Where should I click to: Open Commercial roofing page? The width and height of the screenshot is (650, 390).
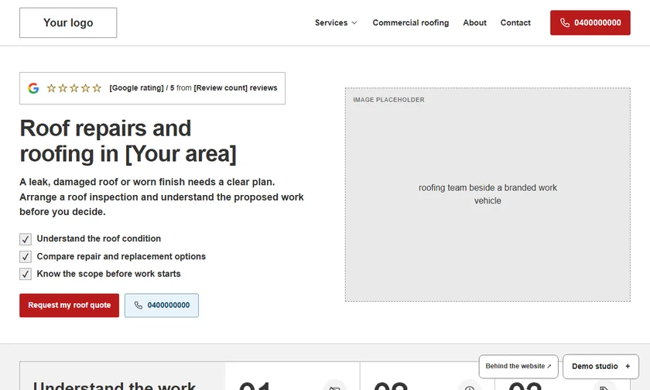pyautogui.click(x=410, y=22)
